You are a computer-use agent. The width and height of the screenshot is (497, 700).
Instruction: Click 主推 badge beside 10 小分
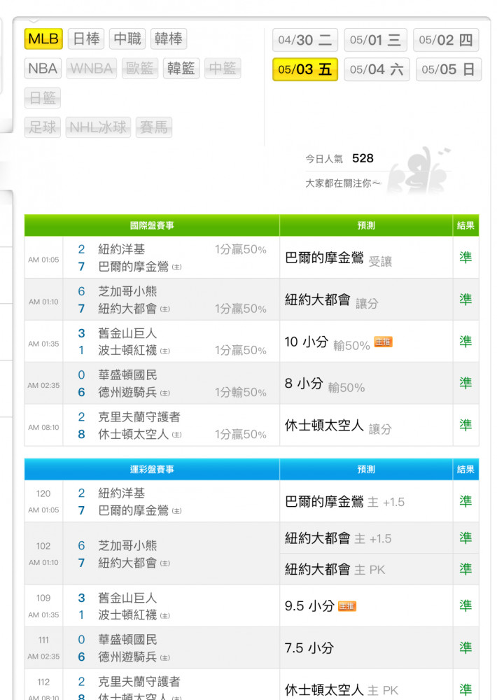pyautogui.click(x=383, y=342)
